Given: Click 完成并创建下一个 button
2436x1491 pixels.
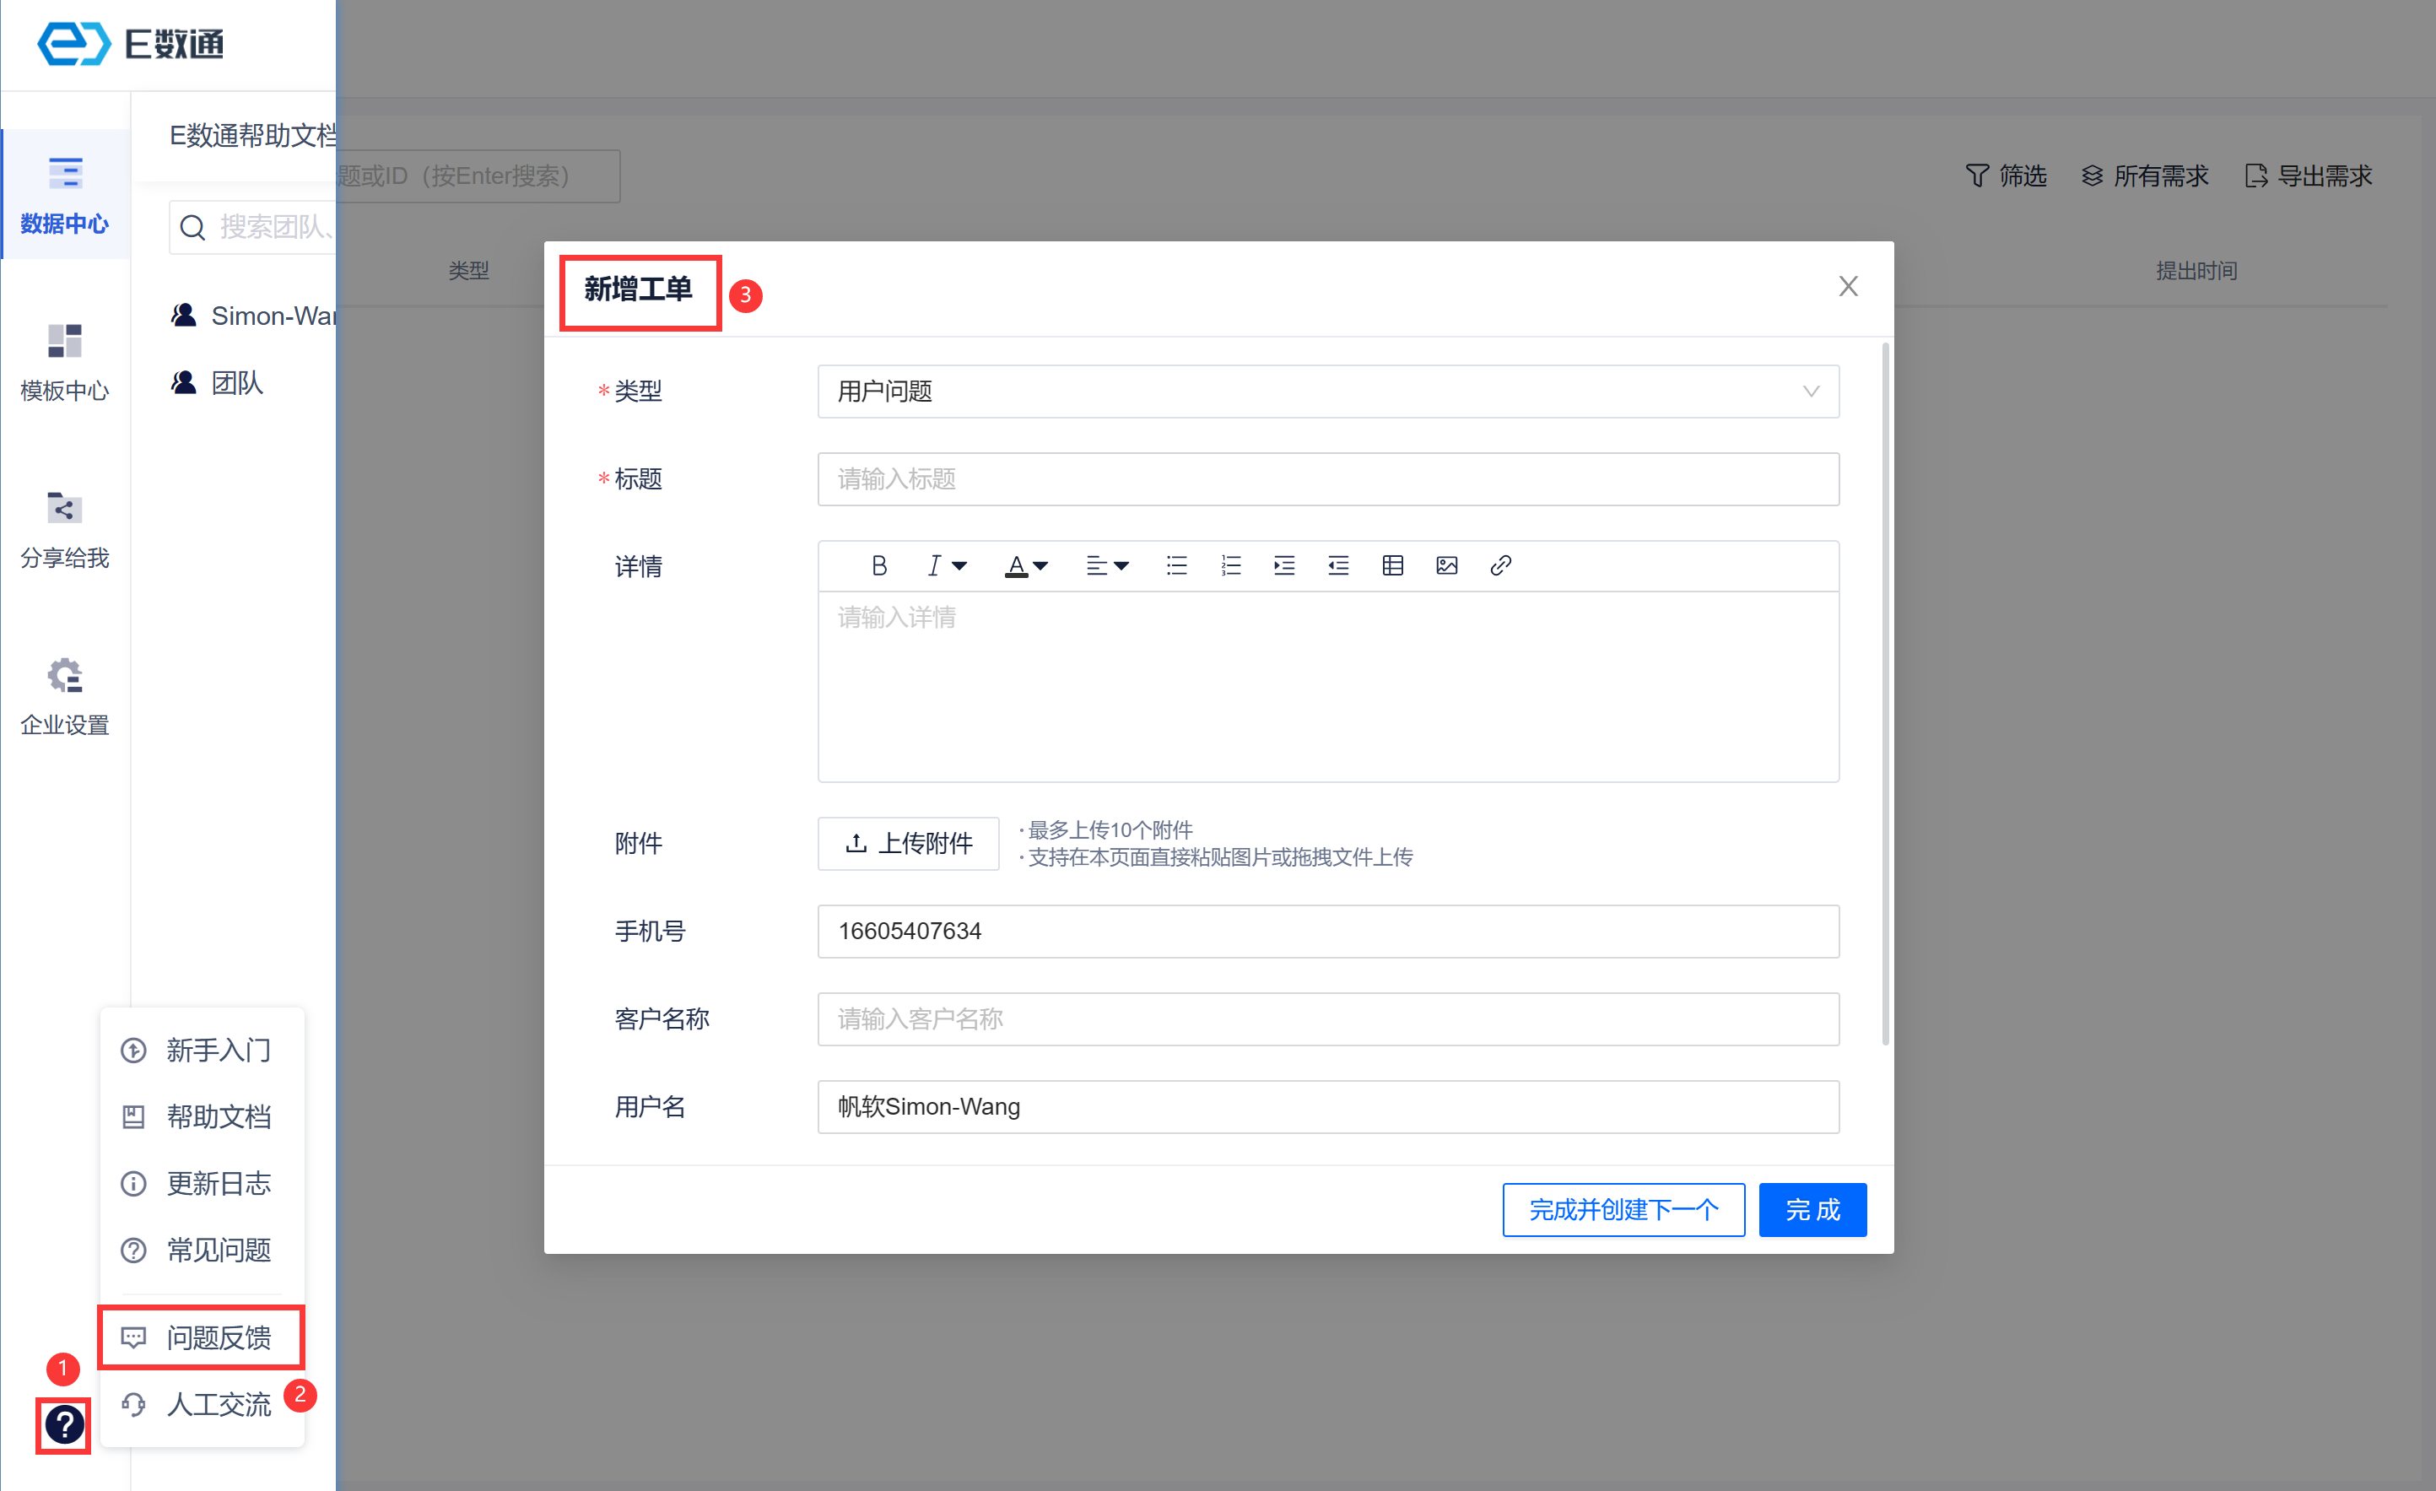Looking at the screenshot, I should click(1623, 1209).
